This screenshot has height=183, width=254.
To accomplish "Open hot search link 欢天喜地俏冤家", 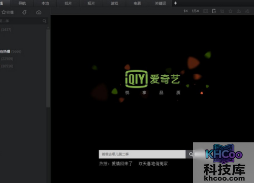I will point(153,164).
